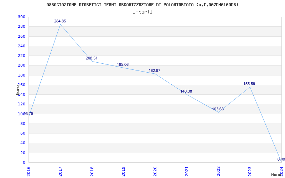
Task: Click the 103.63 data label for 2022
Action: 218,109
